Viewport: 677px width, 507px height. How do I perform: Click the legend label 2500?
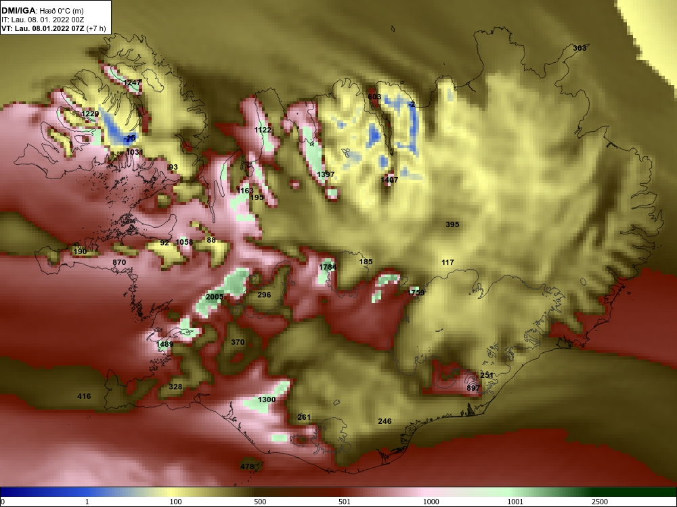pyautogui.click(x=600, y=502)
